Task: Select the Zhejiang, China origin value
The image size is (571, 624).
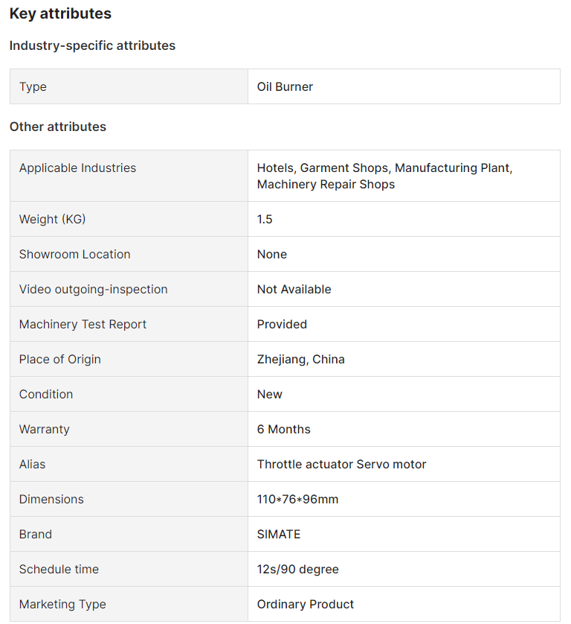Action: pos(301,360)
